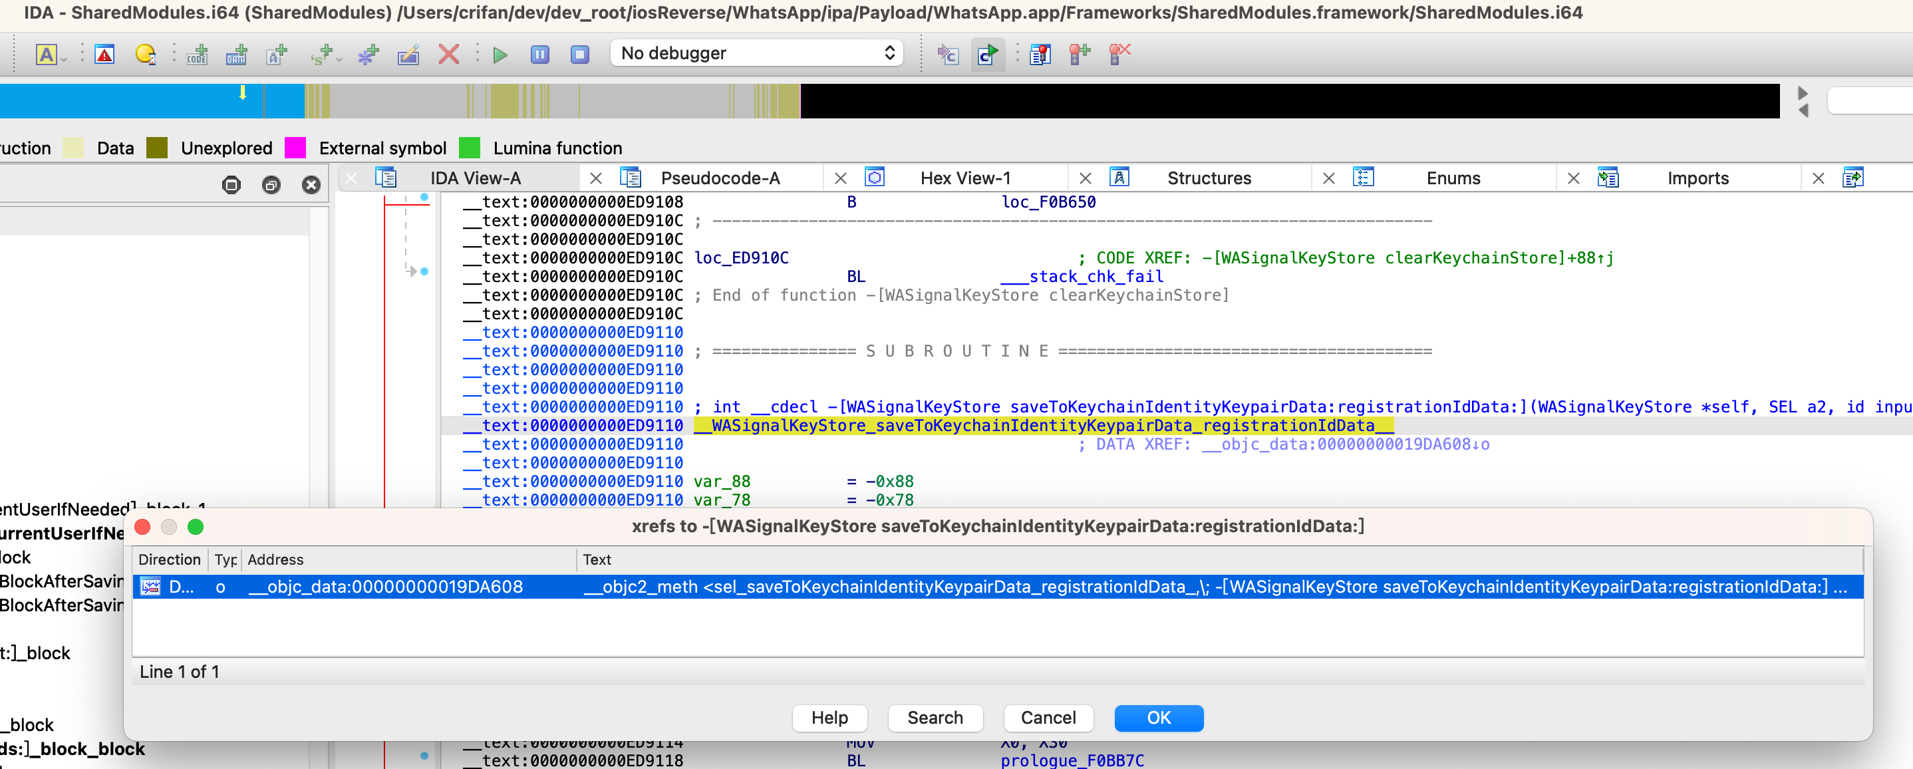Click the blue asterisk plus toolbar icon
Viewport: 1913px width, 769px height.
[x=368, y=55]
